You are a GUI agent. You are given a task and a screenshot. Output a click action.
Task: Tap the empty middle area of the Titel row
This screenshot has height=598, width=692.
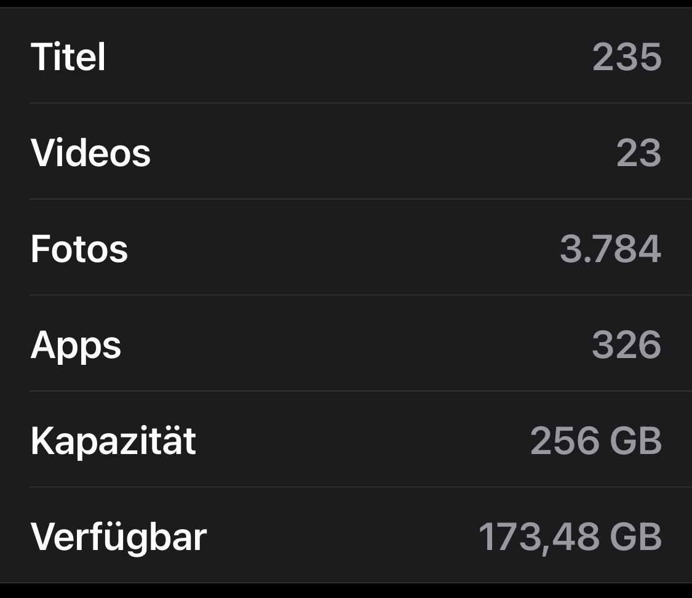344,57
